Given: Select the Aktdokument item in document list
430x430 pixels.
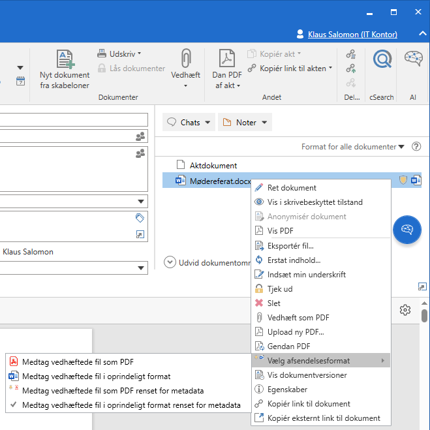Looking at the screenshot, I should click(213, 166).
